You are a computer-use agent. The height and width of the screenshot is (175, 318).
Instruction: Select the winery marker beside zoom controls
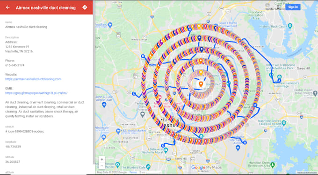118,164
